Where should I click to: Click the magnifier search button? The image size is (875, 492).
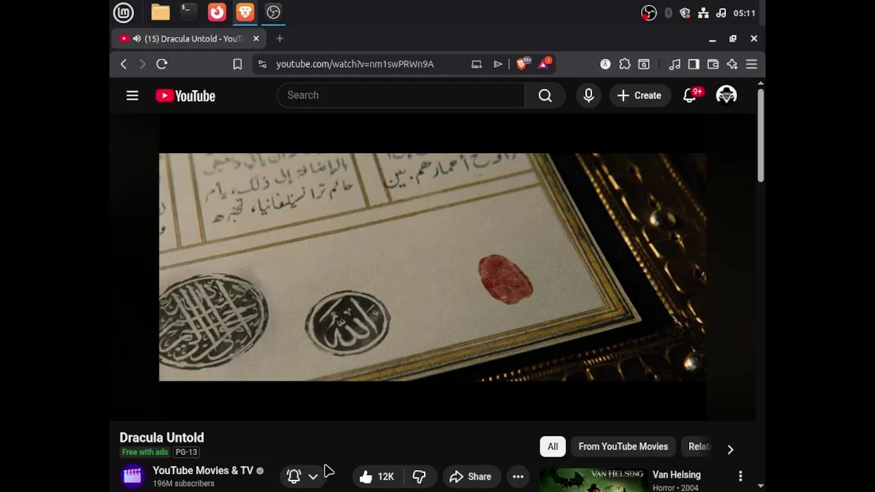pyautogui.click(x=545, y=96)
